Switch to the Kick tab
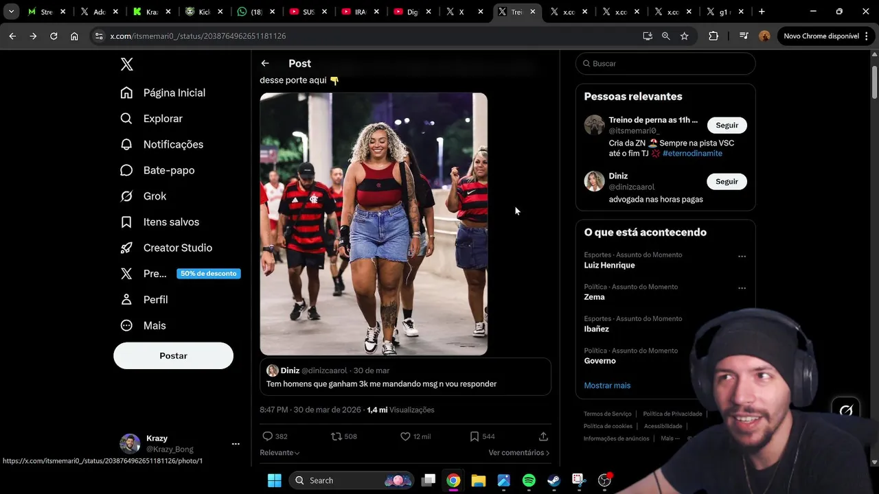 [204, 12]
